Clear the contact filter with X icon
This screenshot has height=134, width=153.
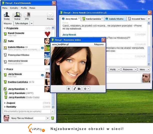[52, 111]
